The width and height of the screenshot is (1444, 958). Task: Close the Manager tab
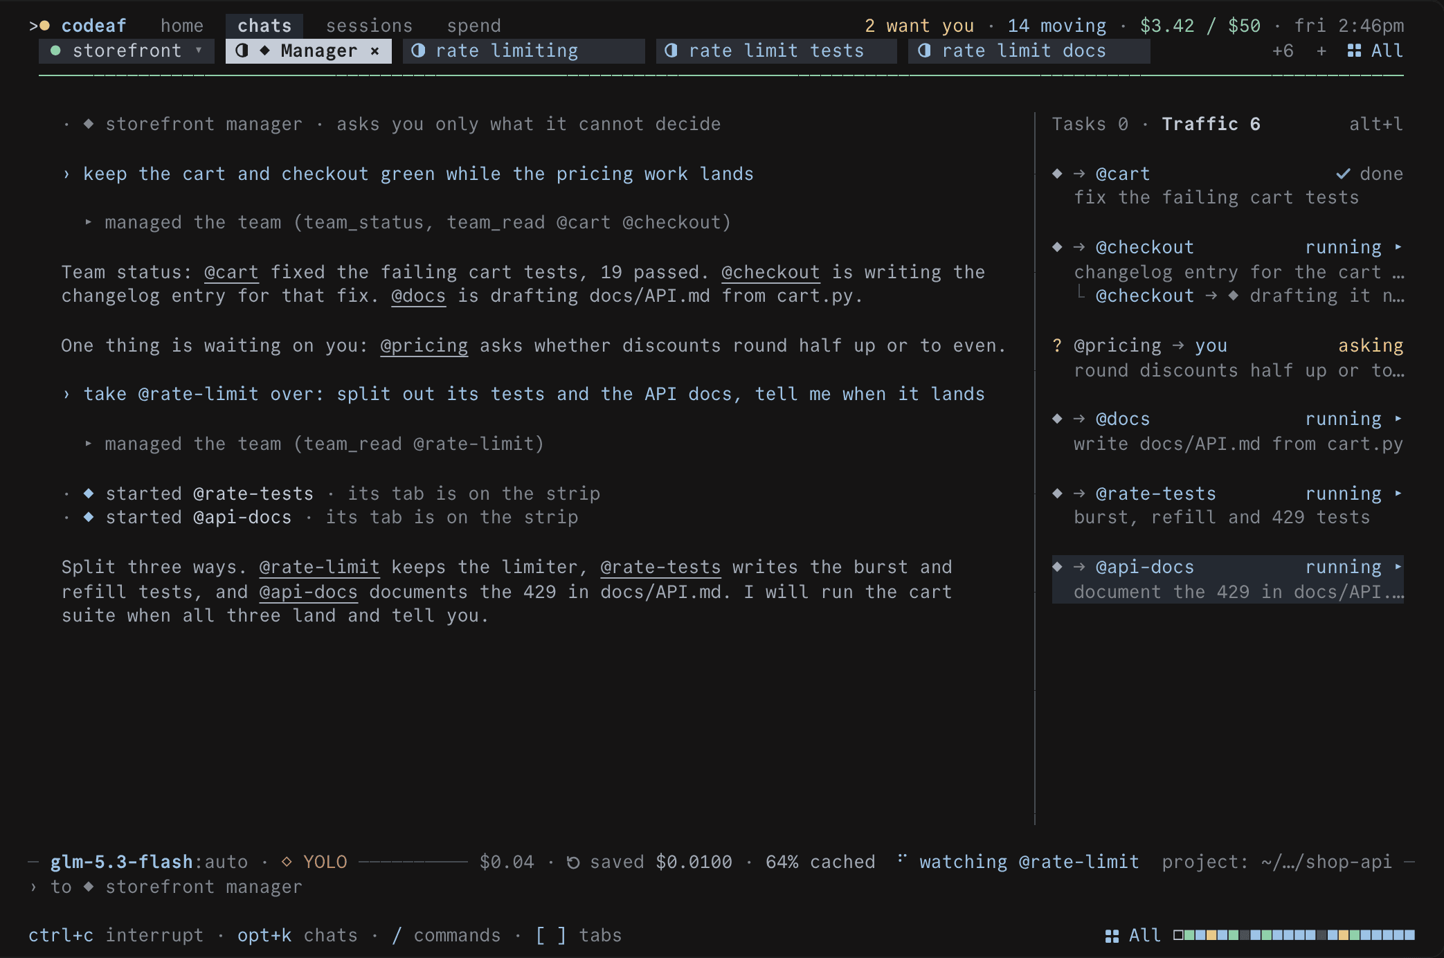coord(374,51)
